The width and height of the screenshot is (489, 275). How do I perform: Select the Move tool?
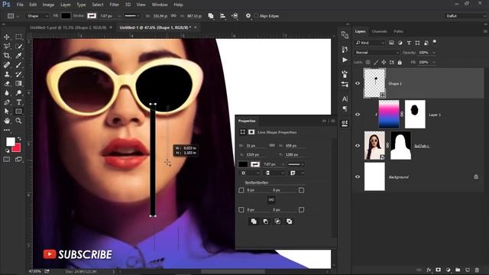pos(7,37)
